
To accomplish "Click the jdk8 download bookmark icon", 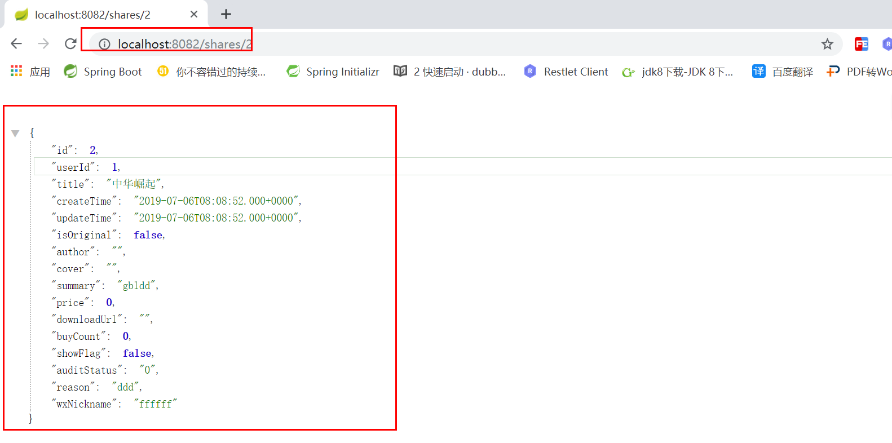I will (x=628, y=72).
